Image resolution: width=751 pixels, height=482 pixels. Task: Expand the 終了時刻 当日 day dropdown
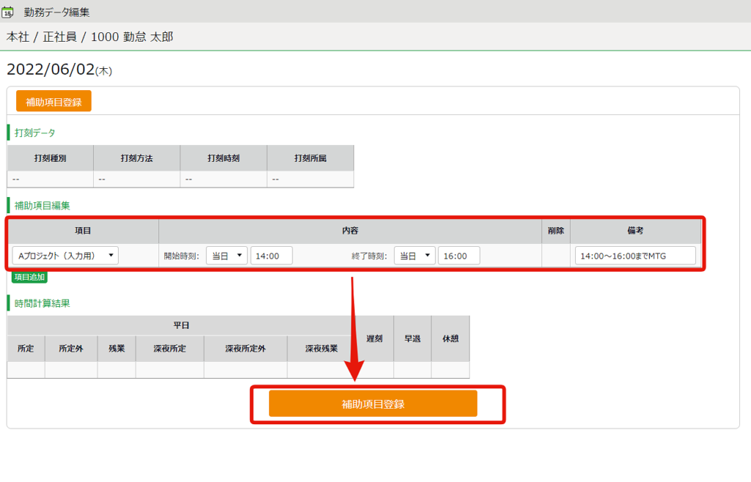pos(414,255)
